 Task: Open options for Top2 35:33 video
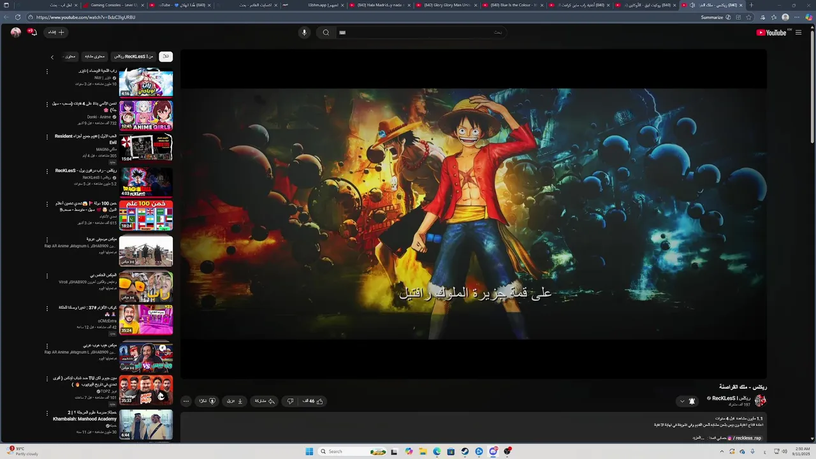47,379
